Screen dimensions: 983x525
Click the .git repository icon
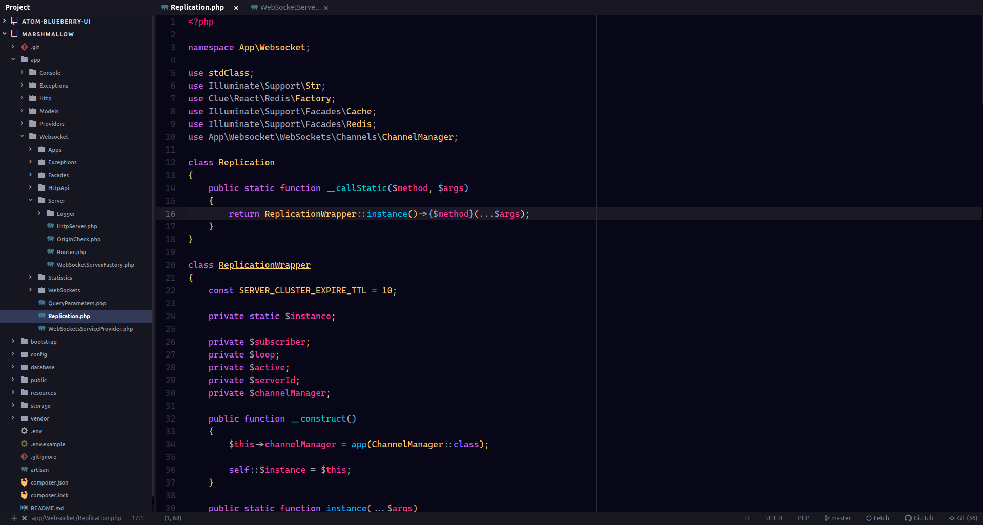(x=24, y=47)
